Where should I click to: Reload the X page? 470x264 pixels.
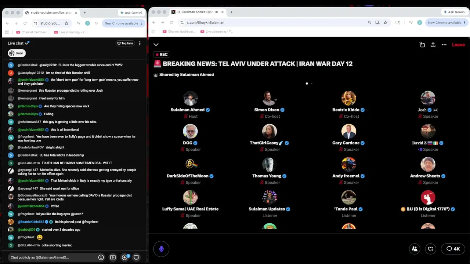tap(171, 22)
